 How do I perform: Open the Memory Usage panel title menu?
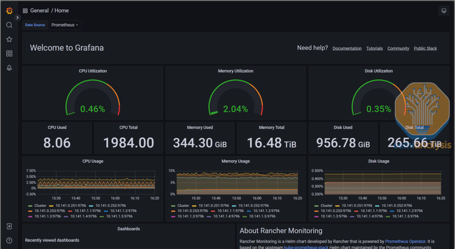coord(235,161)
